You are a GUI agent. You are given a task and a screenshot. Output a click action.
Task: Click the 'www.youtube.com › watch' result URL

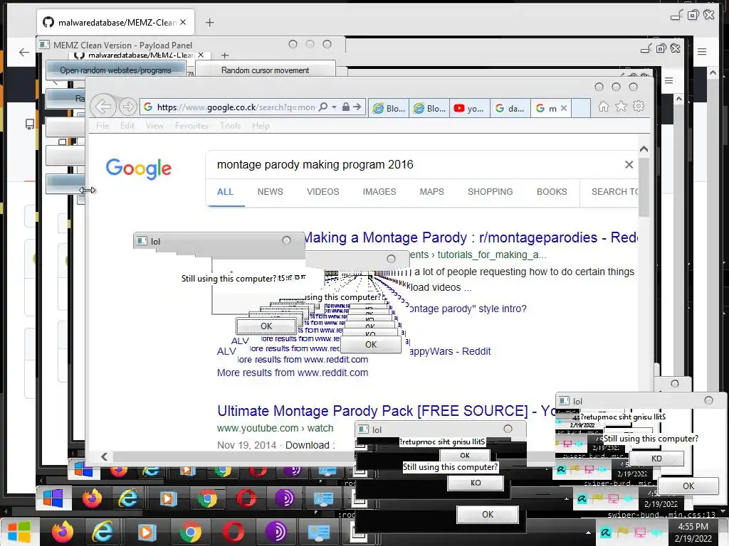coord(275,428)
